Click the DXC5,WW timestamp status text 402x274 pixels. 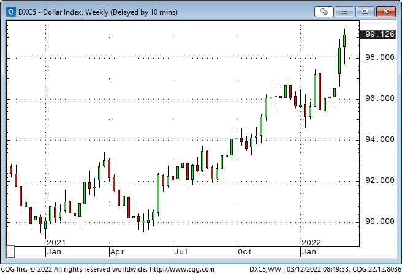325,269
